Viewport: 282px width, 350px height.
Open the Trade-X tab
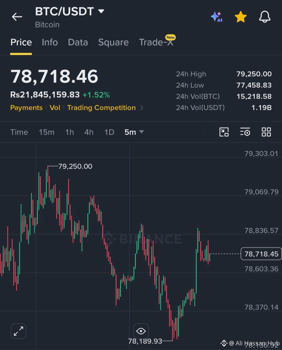pyautogui.click(x=156, y=42)
